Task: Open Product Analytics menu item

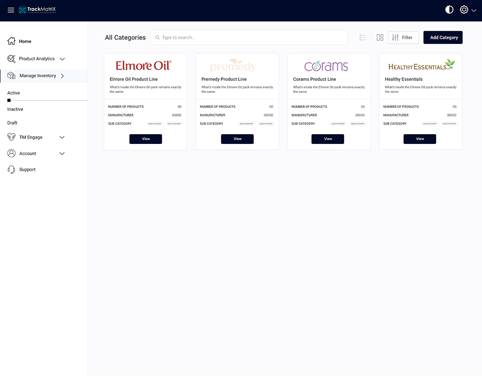Action: click(x=37, y=59)
